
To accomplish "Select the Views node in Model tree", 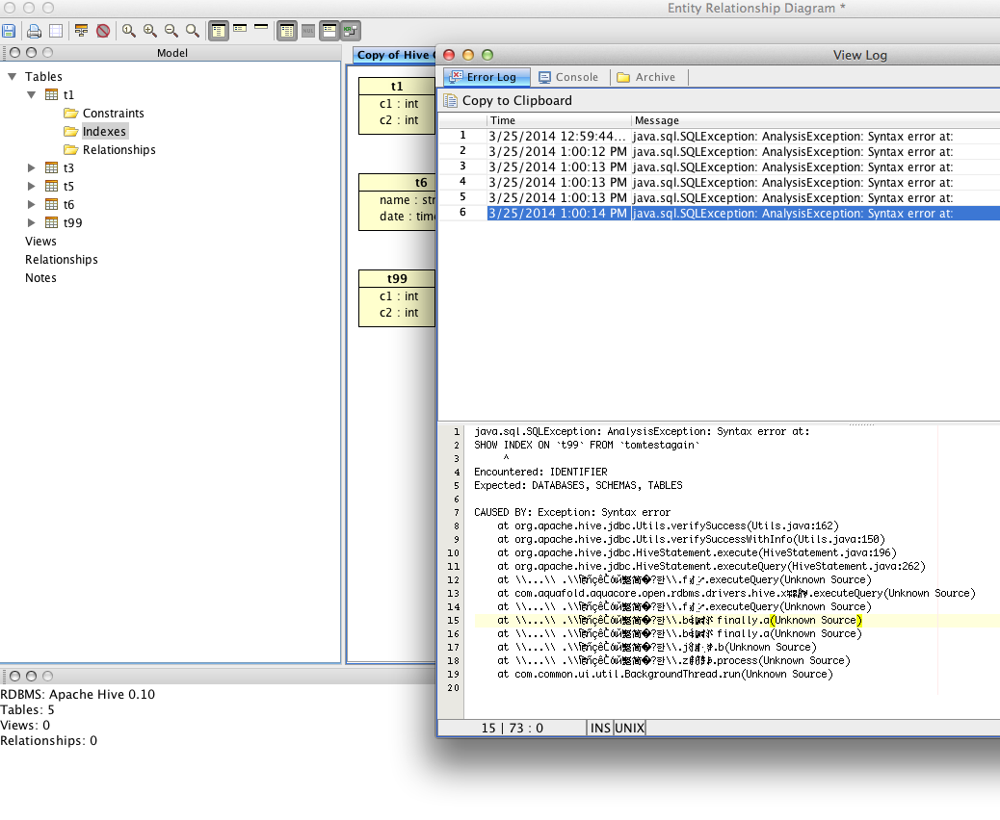I will point(40,242).
